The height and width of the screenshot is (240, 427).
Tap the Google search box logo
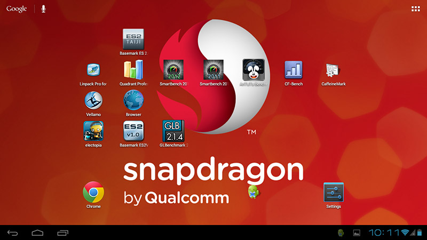coord(17,9)
